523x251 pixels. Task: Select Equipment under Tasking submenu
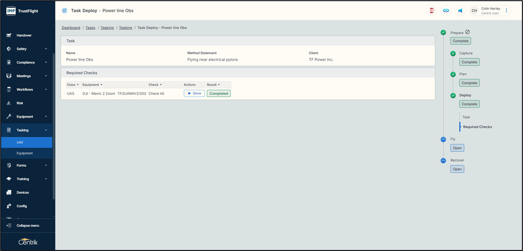(x=24, y=153)
